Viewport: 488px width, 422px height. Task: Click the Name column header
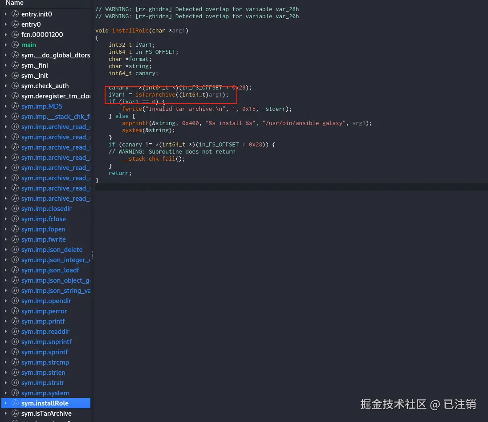[x=15, y=3]
